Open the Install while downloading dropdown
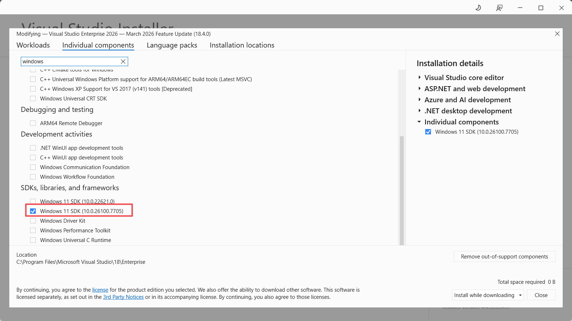572x321 pixels. [520, 295]
